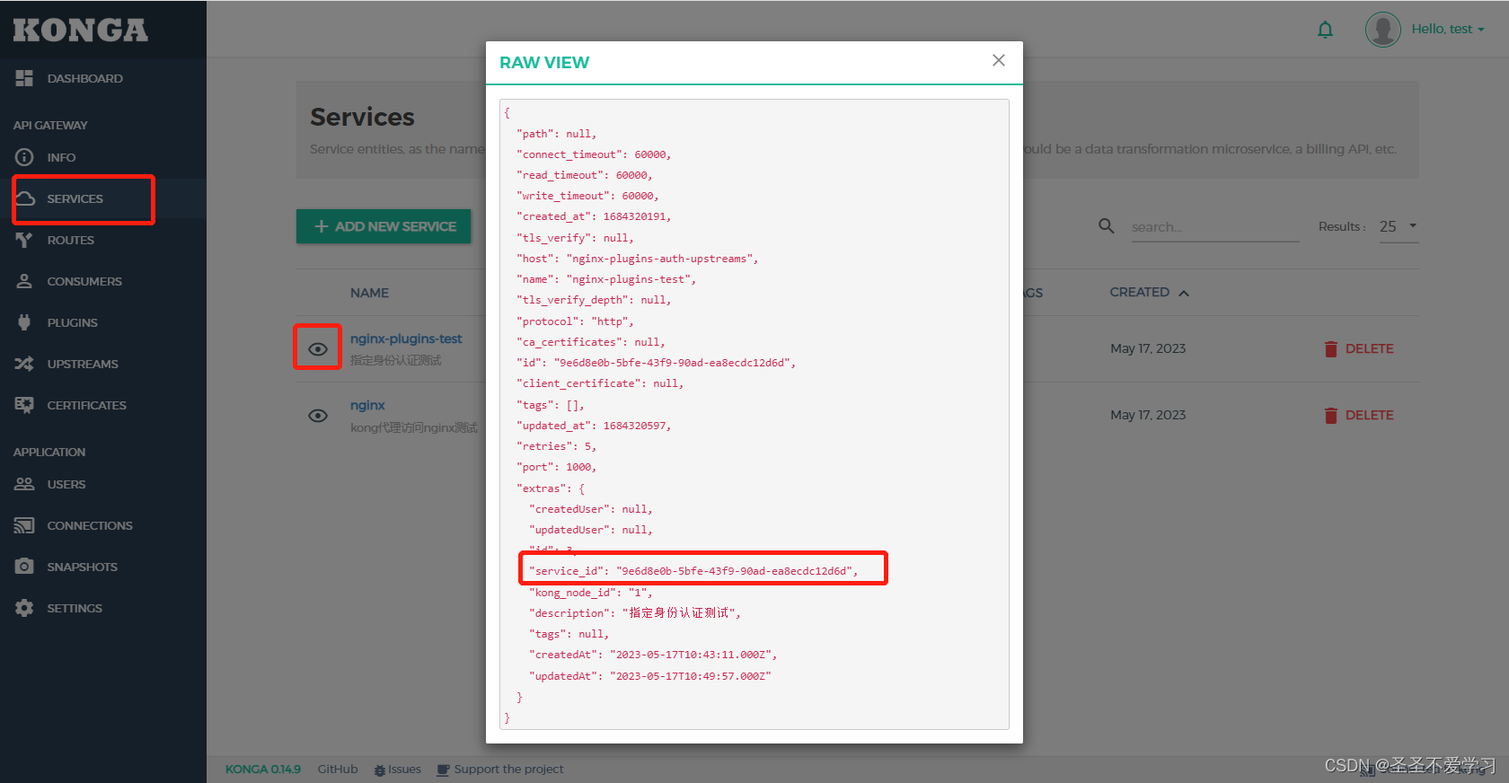Click the trash icon for nginx-plugins-test
Image resolution: width=1509 pixels, height=783 pixels.
[x=1331, y=348]
